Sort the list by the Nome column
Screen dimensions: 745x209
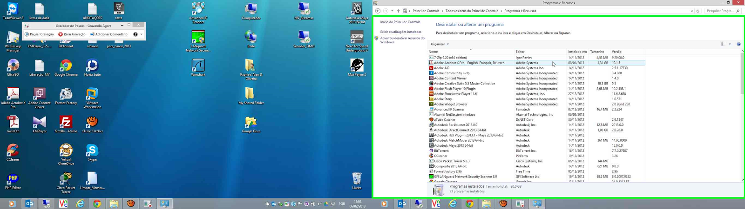[x=471, y=52]
